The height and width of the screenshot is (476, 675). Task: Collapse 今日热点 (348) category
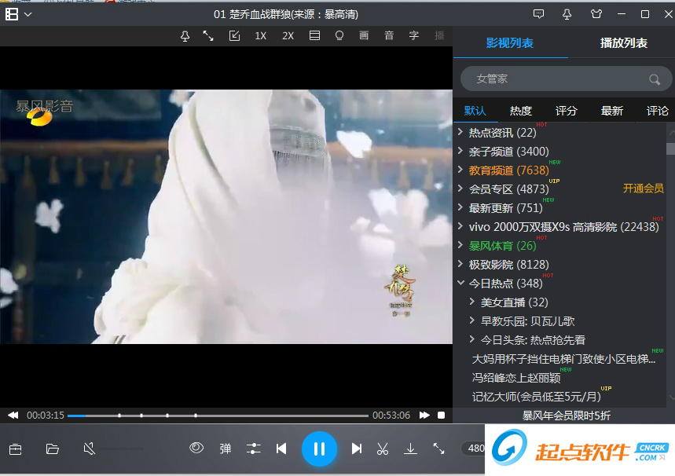(460, 283)
